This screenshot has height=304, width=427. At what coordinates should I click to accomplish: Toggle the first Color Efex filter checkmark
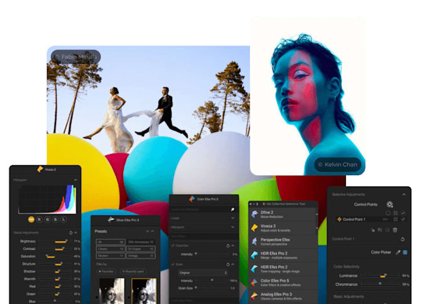pos(173,246)
